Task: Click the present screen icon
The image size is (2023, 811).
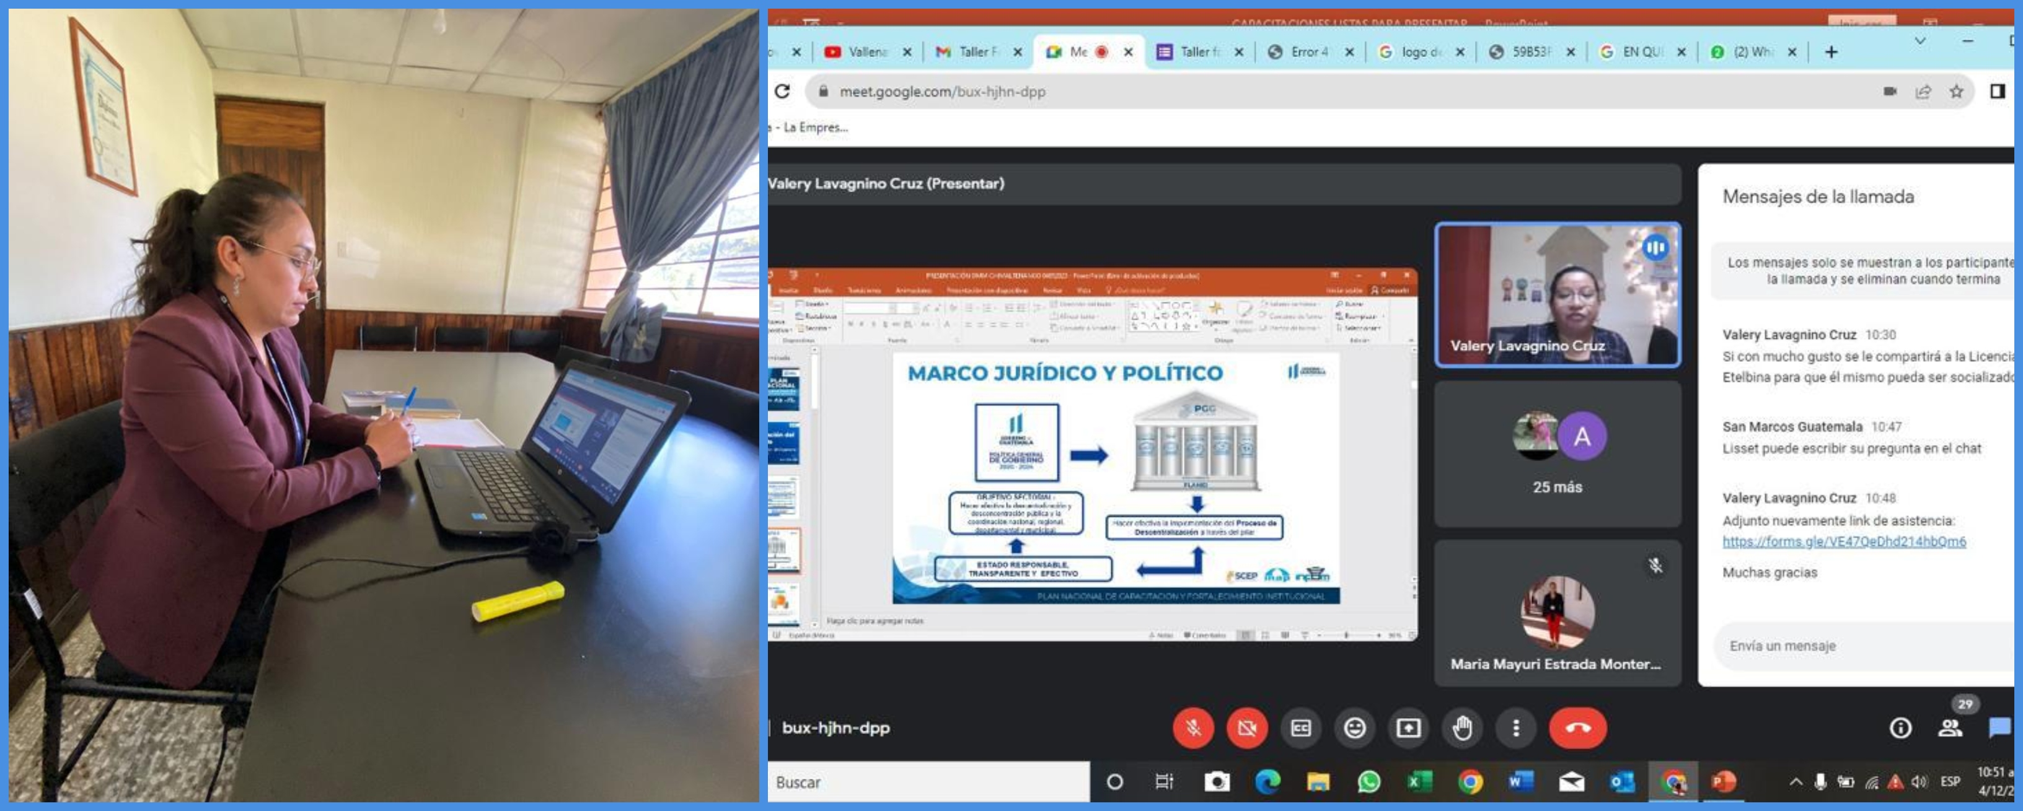Action: pos(1408,728)
